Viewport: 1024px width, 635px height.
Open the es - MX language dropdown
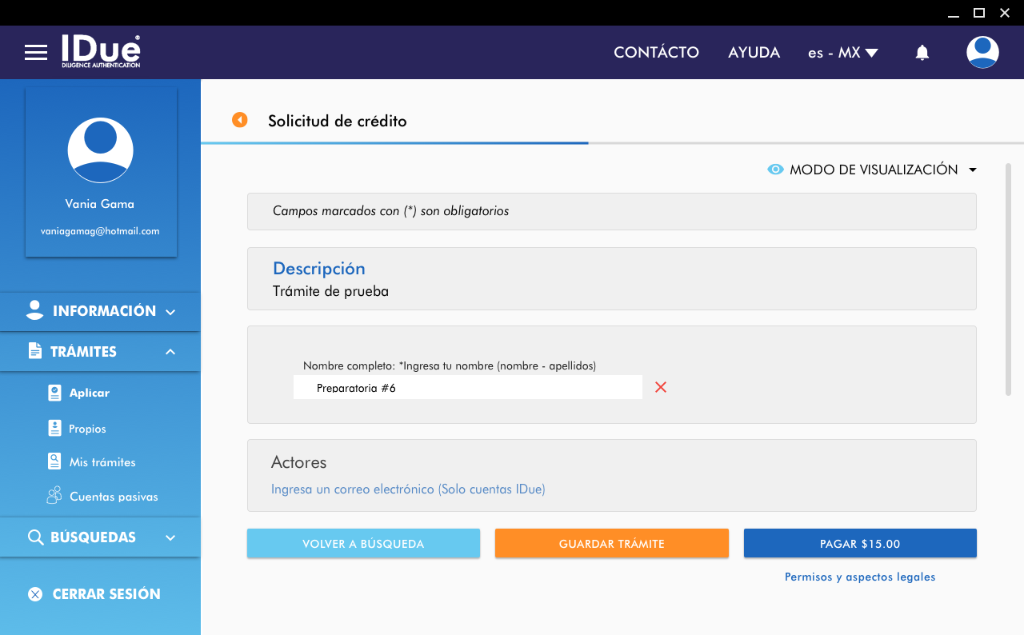842,53
